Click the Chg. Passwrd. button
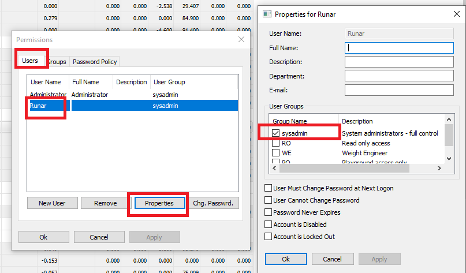Screen dimensions: 466x273 (213, 203)
